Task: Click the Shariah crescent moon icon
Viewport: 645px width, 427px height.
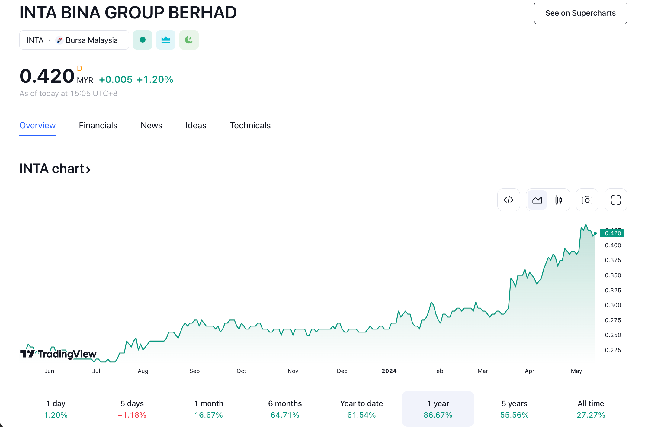Action: click(x=189, y=40)
